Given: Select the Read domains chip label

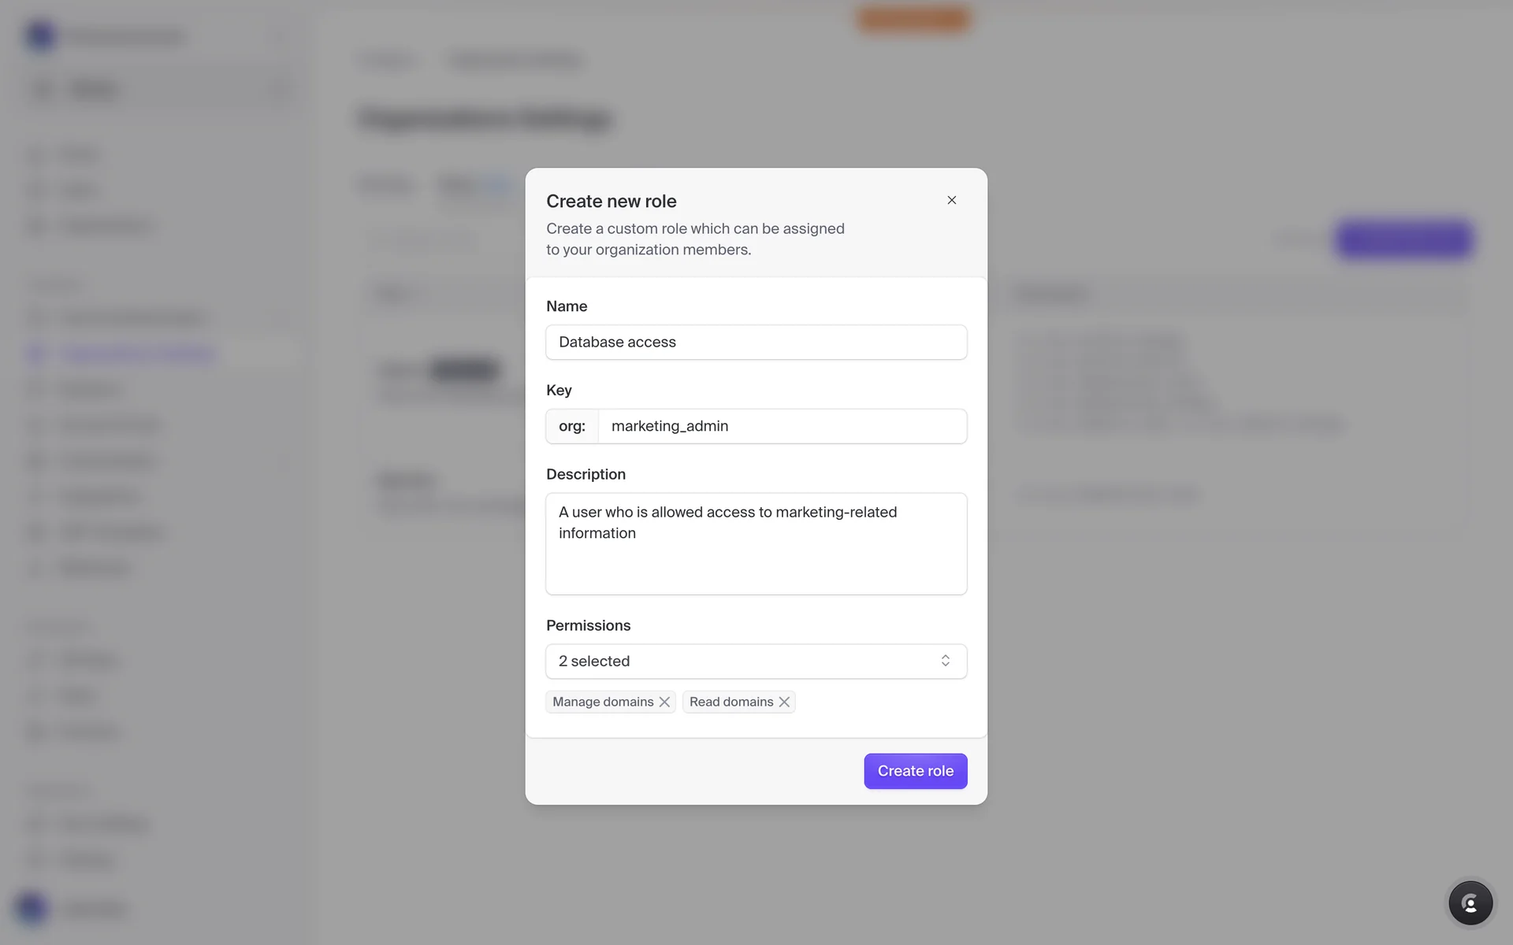Looking at the screenshot, I should [730, 702].
